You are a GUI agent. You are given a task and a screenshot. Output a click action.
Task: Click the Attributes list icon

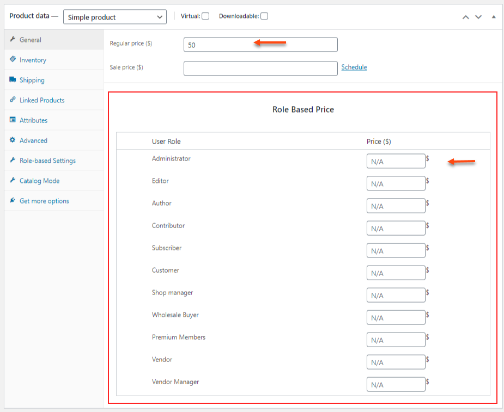click(13, 120)
